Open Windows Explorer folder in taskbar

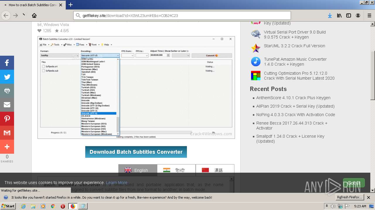33,206
